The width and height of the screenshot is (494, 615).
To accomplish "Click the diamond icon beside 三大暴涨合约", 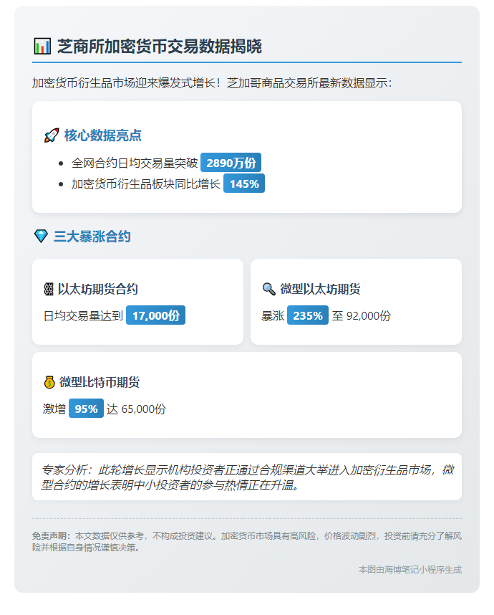I will click(41, 236).
